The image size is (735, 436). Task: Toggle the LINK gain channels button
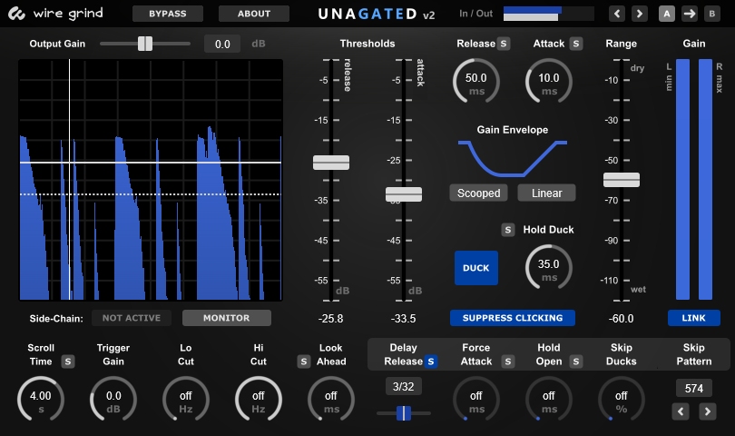point(694,318)
